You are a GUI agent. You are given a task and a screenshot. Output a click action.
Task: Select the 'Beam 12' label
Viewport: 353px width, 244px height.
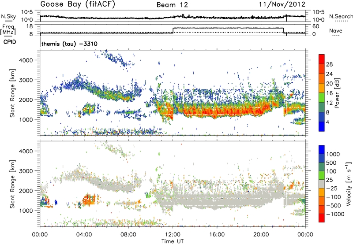[172, 5]
